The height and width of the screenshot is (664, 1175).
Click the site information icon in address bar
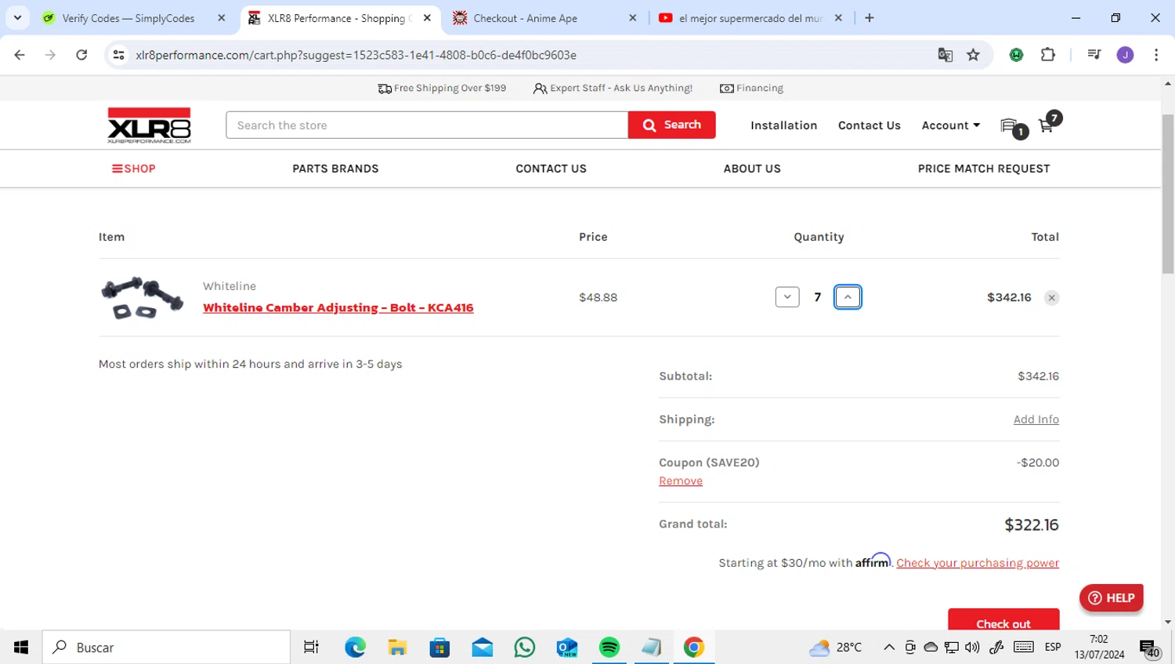point(119,55)
